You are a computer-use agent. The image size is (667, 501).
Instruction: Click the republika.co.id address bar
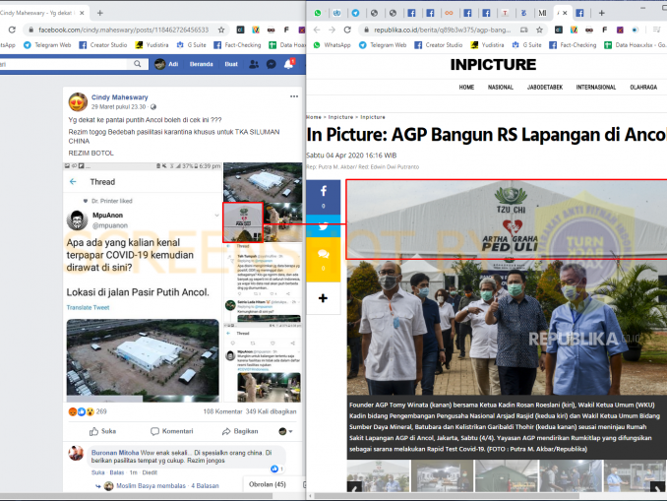(x=443, y=30)
